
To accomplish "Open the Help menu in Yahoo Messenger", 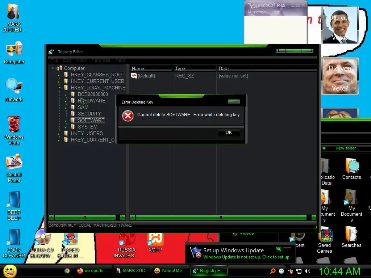I will pos(276,12).
